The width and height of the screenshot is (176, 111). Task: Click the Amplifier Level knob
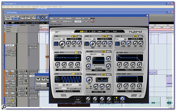pos(89,80)
